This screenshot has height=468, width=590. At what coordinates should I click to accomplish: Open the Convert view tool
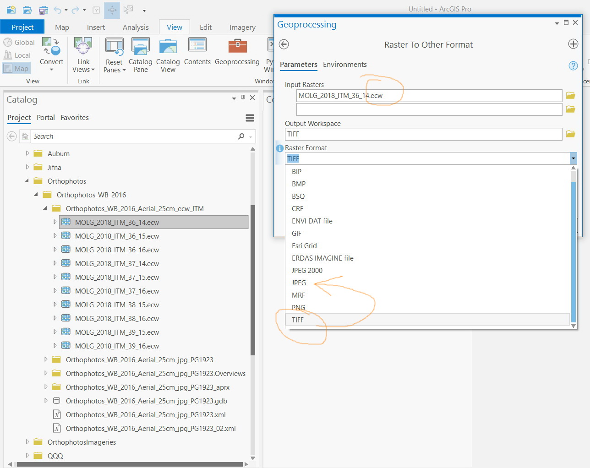51,54
